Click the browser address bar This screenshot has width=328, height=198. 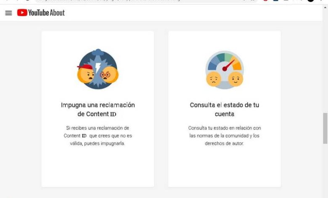146,1
